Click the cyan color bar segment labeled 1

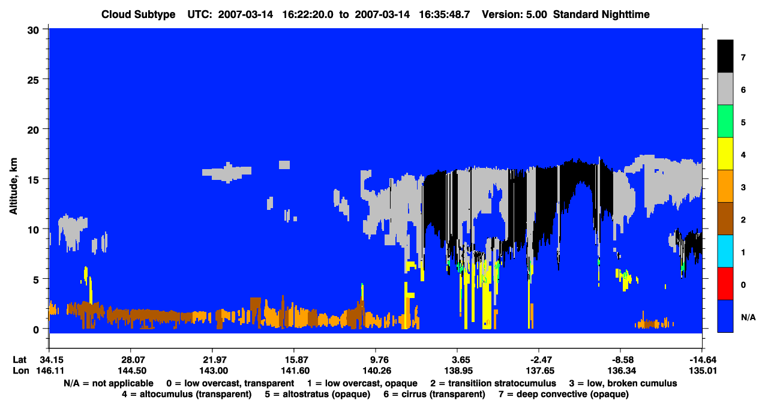pos(725,251)
